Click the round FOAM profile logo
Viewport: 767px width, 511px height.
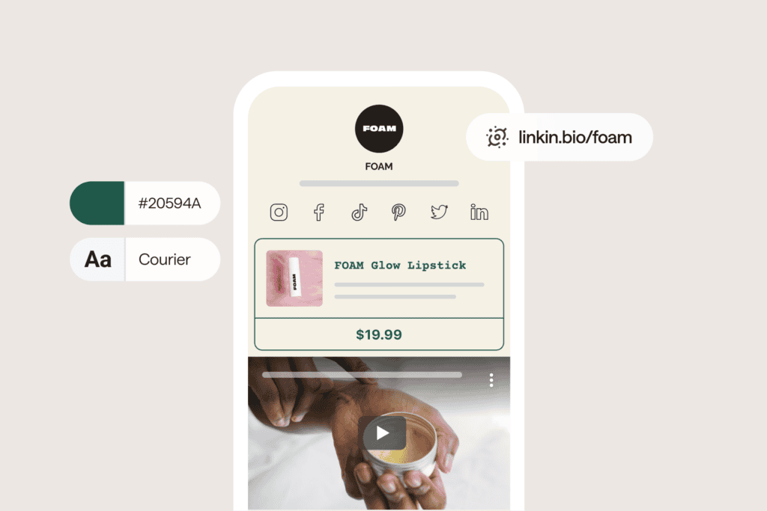coord(379,129)
